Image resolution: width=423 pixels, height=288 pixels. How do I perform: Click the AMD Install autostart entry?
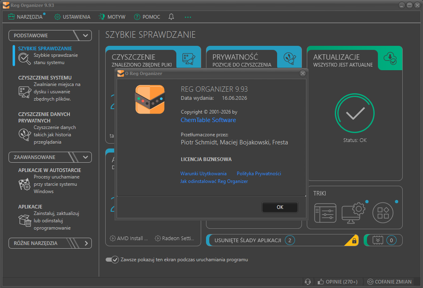click(x=129, y=239)
